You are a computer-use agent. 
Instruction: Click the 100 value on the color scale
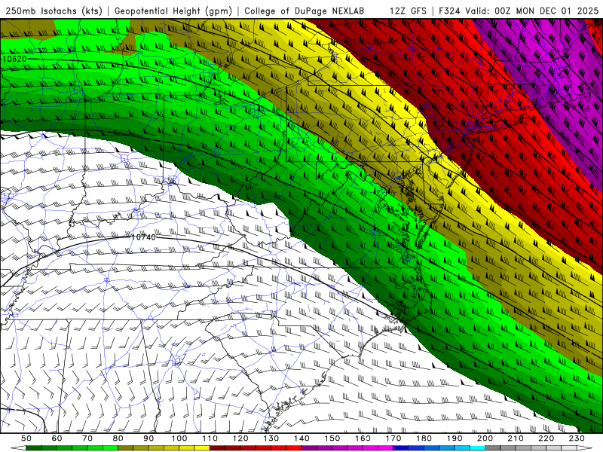click(x=179, y=438)
